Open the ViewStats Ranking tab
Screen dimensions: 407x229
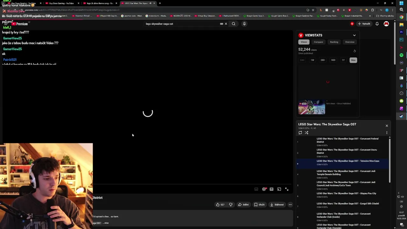click(x=334, y=42)
